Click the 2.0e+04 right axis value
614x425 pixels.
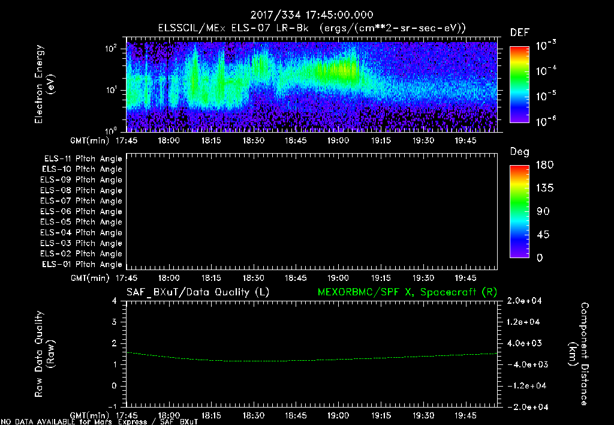pyautogui.click(x=524, y=301)
